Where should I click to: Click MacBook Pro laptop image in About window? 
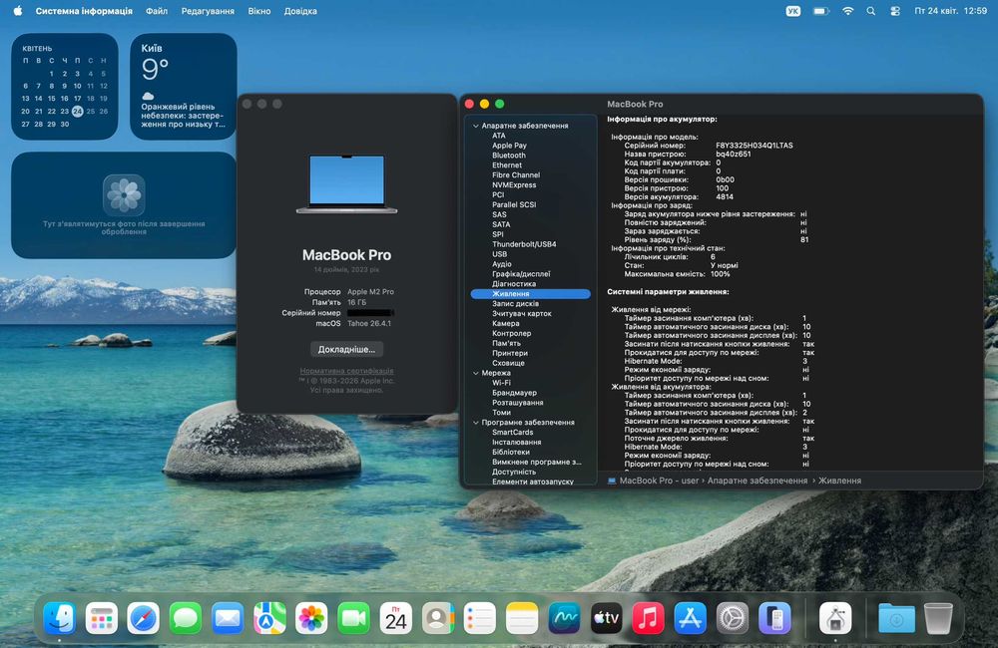pyautogui.click(x=347, y=184)
